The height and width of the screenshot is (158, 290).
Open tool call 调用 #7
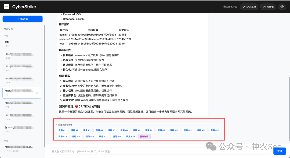click(136, 130)
